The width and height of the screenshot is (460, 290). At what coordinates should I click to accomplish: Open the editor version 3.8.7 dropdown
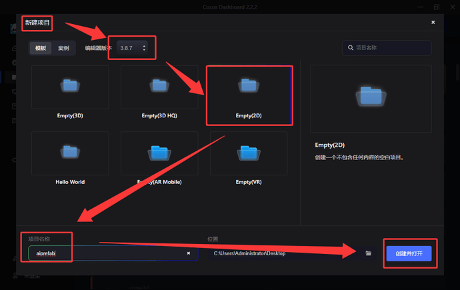coord(132,48)
